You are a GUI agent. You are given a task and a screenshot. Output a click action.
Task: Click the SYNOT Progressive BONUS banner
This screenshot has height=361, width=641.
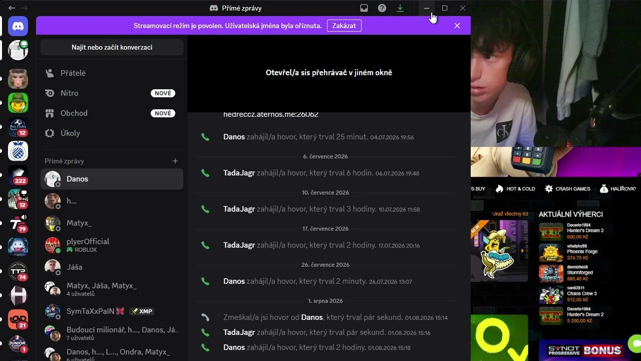click(584, 350)
